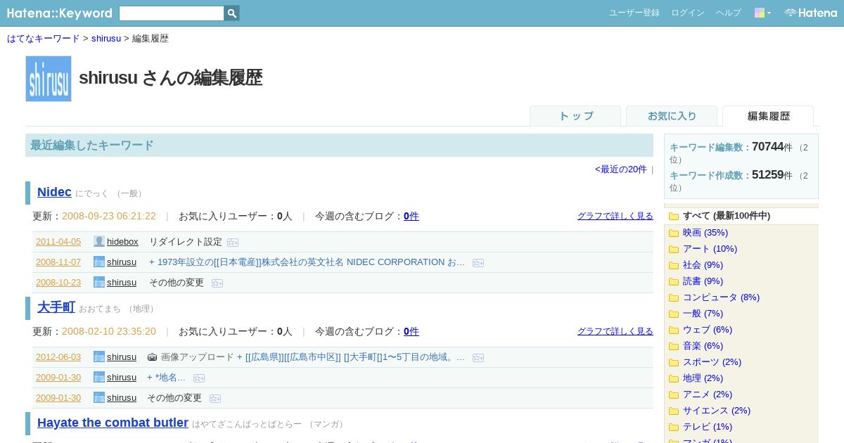Open the ユーザー登録 link
This screenshot has width=844, height=443.
[x=634, y=13]
